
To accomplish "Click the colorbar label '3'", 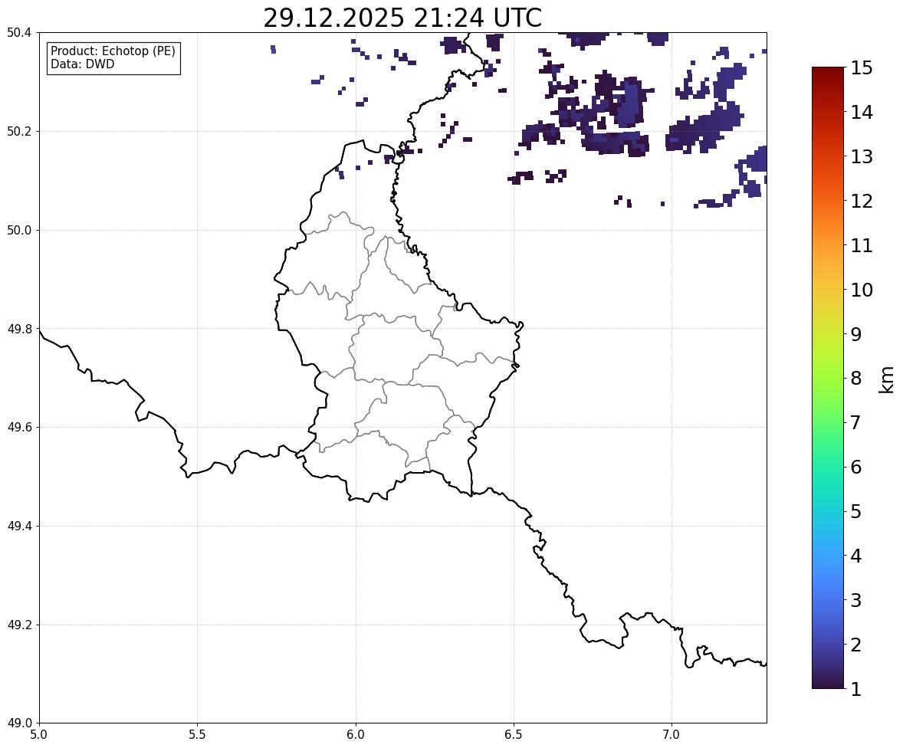I will [856, 600].
